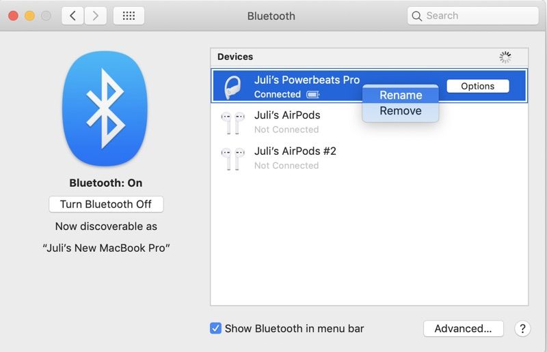Screen dimensions: 547x352
Task: Click the Juli's AirPods #2 device icon
Action: (232, 158)
